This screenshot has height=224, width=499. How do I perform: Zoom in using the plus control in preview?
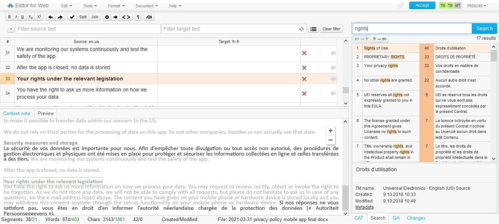tap(330, 130)
